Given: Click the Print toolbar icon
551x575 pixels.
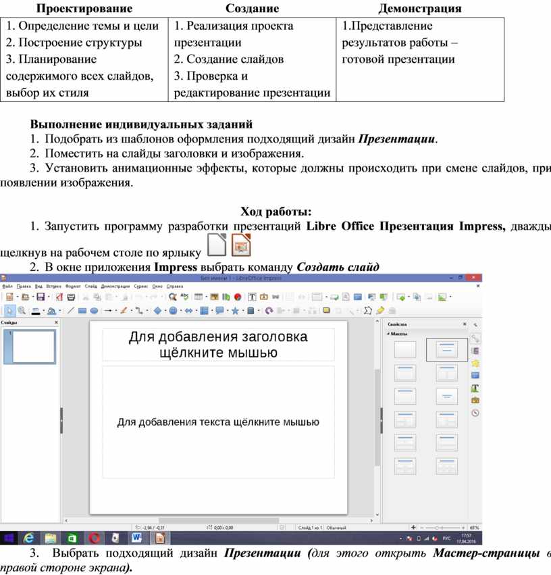Looking at the screenshot, I should [71, 297].
